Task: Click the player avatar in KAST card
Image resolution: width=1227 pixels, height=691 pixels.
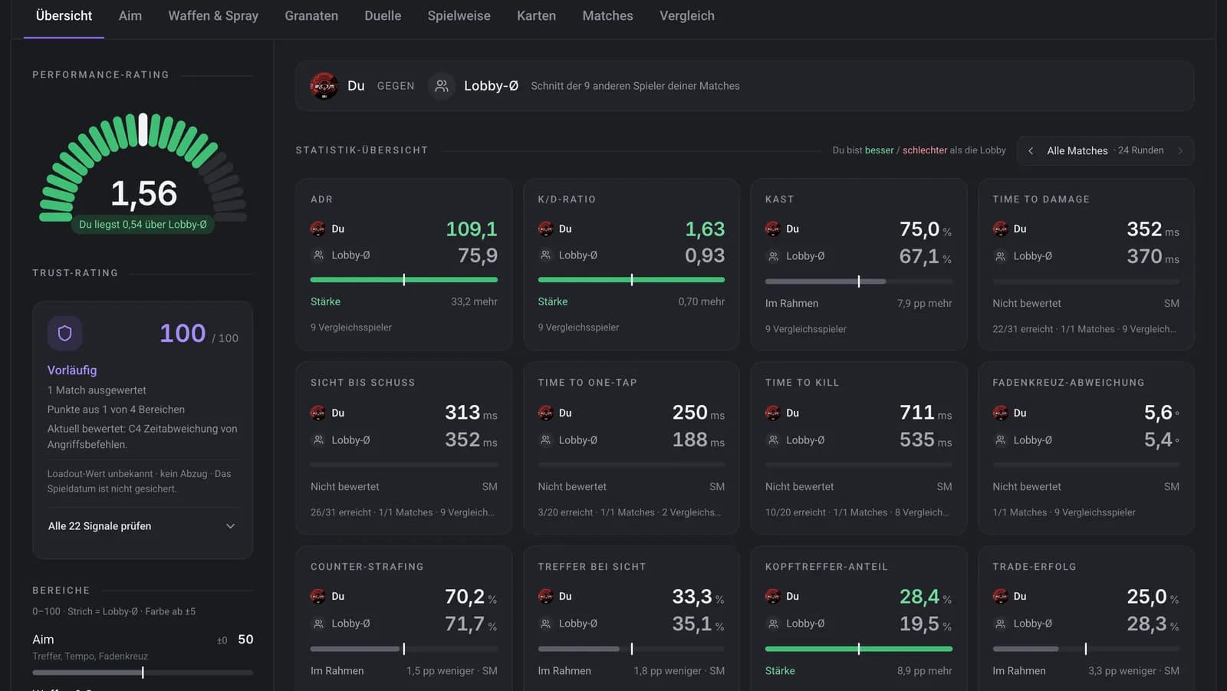Action: 772,229
